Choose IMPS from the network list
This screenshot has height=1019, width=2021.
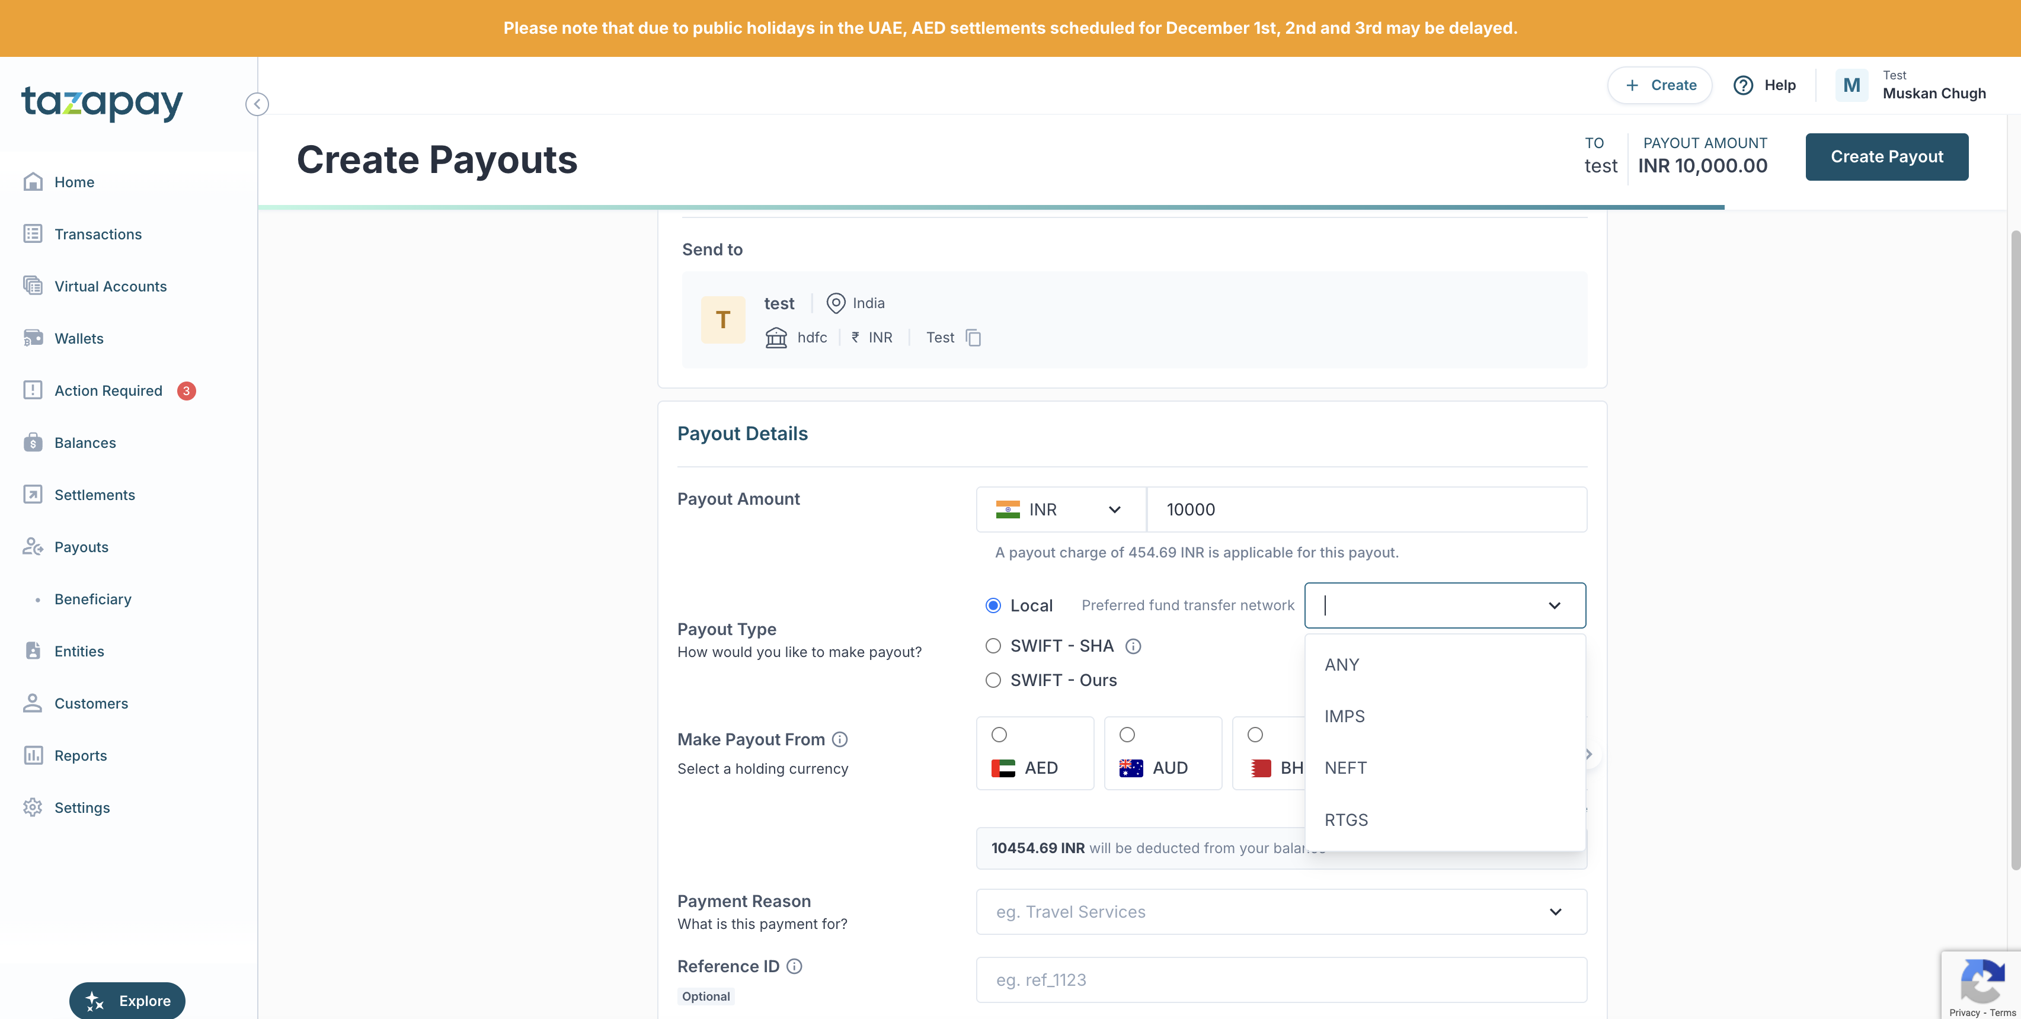pos(1344,716)
